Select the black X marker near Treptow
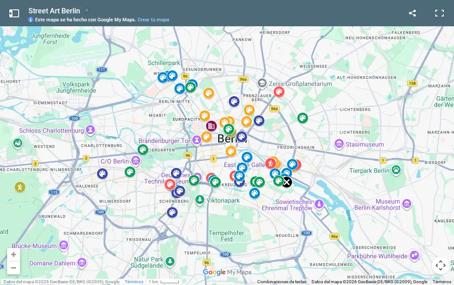The height and width of the screenshot is (285, 454). (x=287, y=182)
